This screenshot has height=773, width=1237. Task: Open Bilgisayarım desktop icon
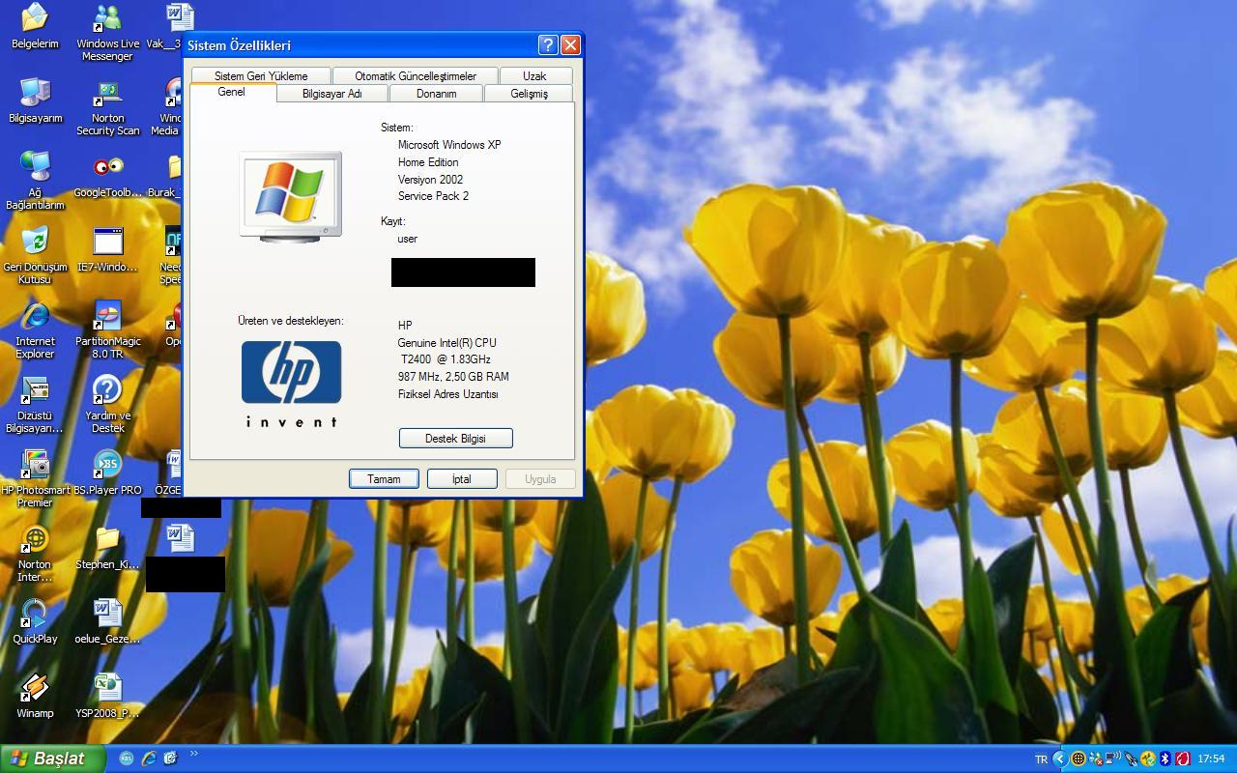point(35,100)
